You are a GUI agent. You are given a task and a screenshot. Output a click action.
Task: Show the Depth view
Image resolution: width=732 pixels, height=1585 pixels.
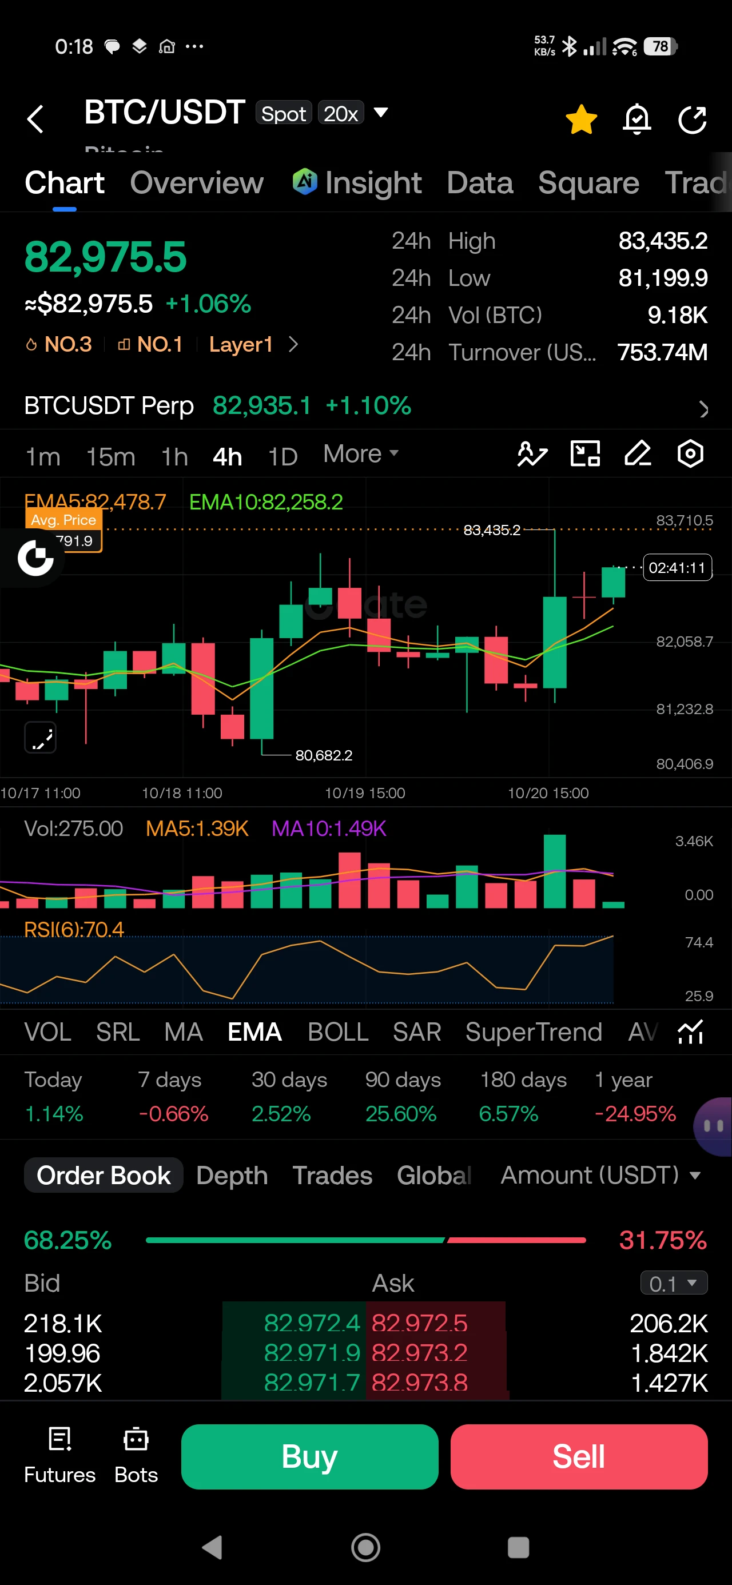coord(232,1175)
